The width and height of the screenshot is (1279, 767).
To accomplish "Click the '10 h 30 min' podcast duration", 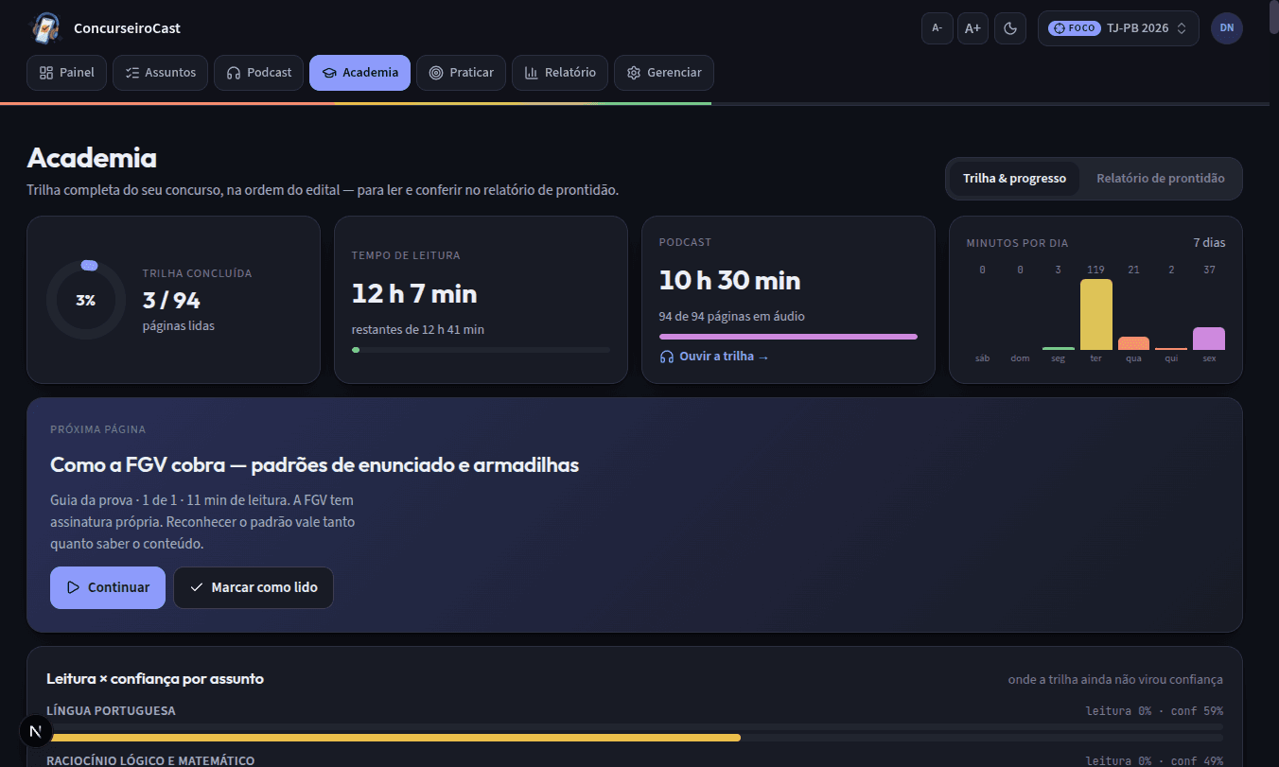I will click(729, 281).
